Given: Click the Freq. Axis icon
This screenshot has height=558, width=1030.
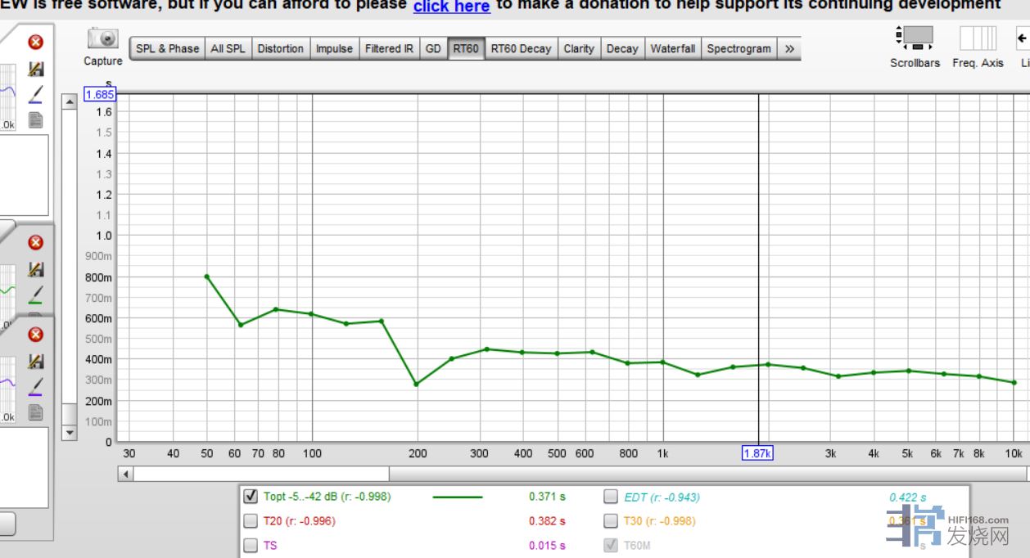Looking at the screenshot, I should point(978,38).
